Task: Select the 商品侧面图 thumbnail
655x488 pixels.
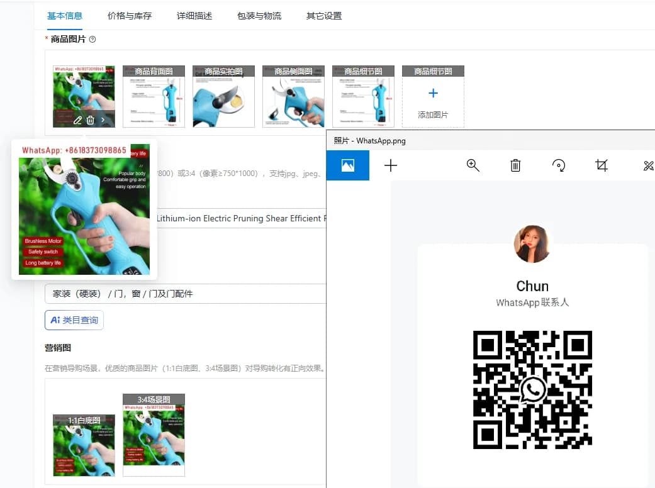Action: click(293, 96)
